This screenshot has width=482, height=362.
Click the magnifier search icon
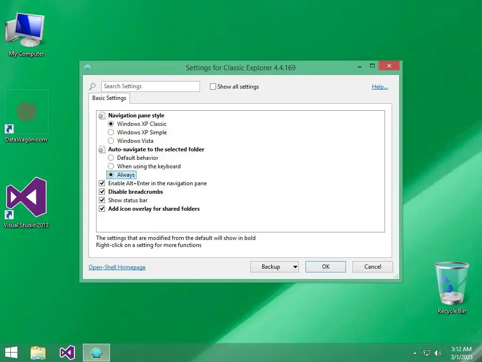[92, 87]
